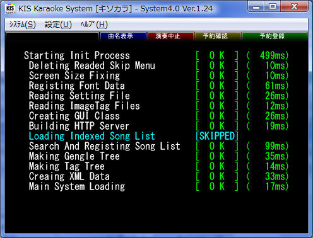Click the green 予約登録 button
The height and width of the screenshot is (238, 313).
point(275,36)
